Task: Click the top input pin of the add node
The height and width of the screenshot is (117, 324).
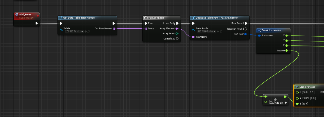Action: [x=266, y=97]
